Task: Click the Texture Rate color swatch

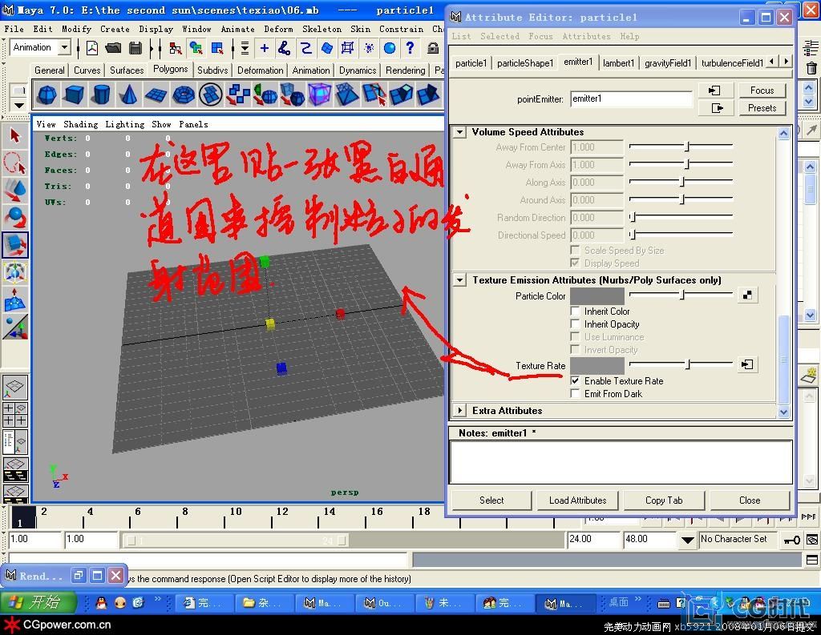Action: [x=597, y=365]
